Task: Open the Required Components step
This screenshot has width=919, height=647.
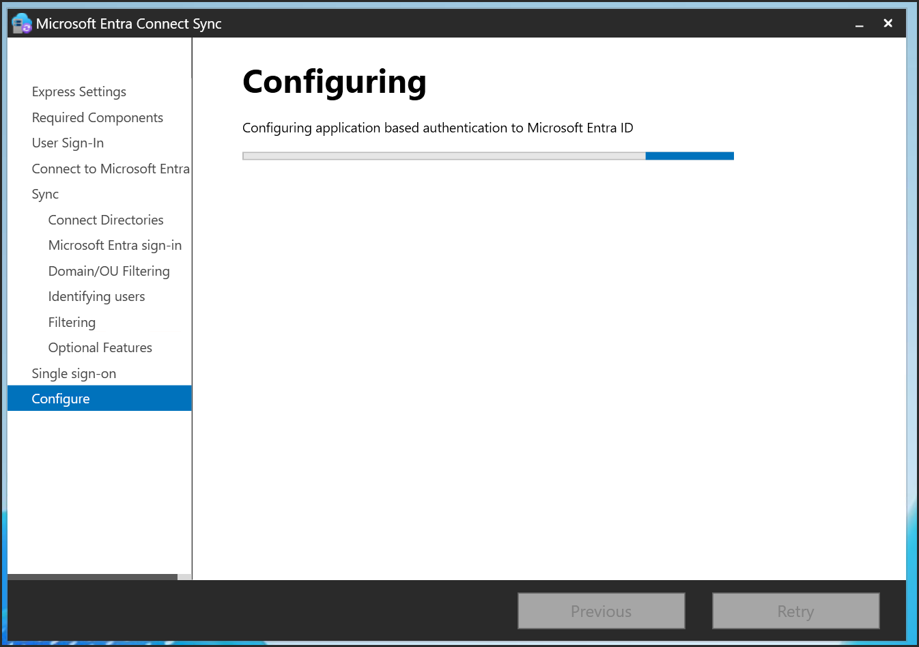Action: (98, 117)
